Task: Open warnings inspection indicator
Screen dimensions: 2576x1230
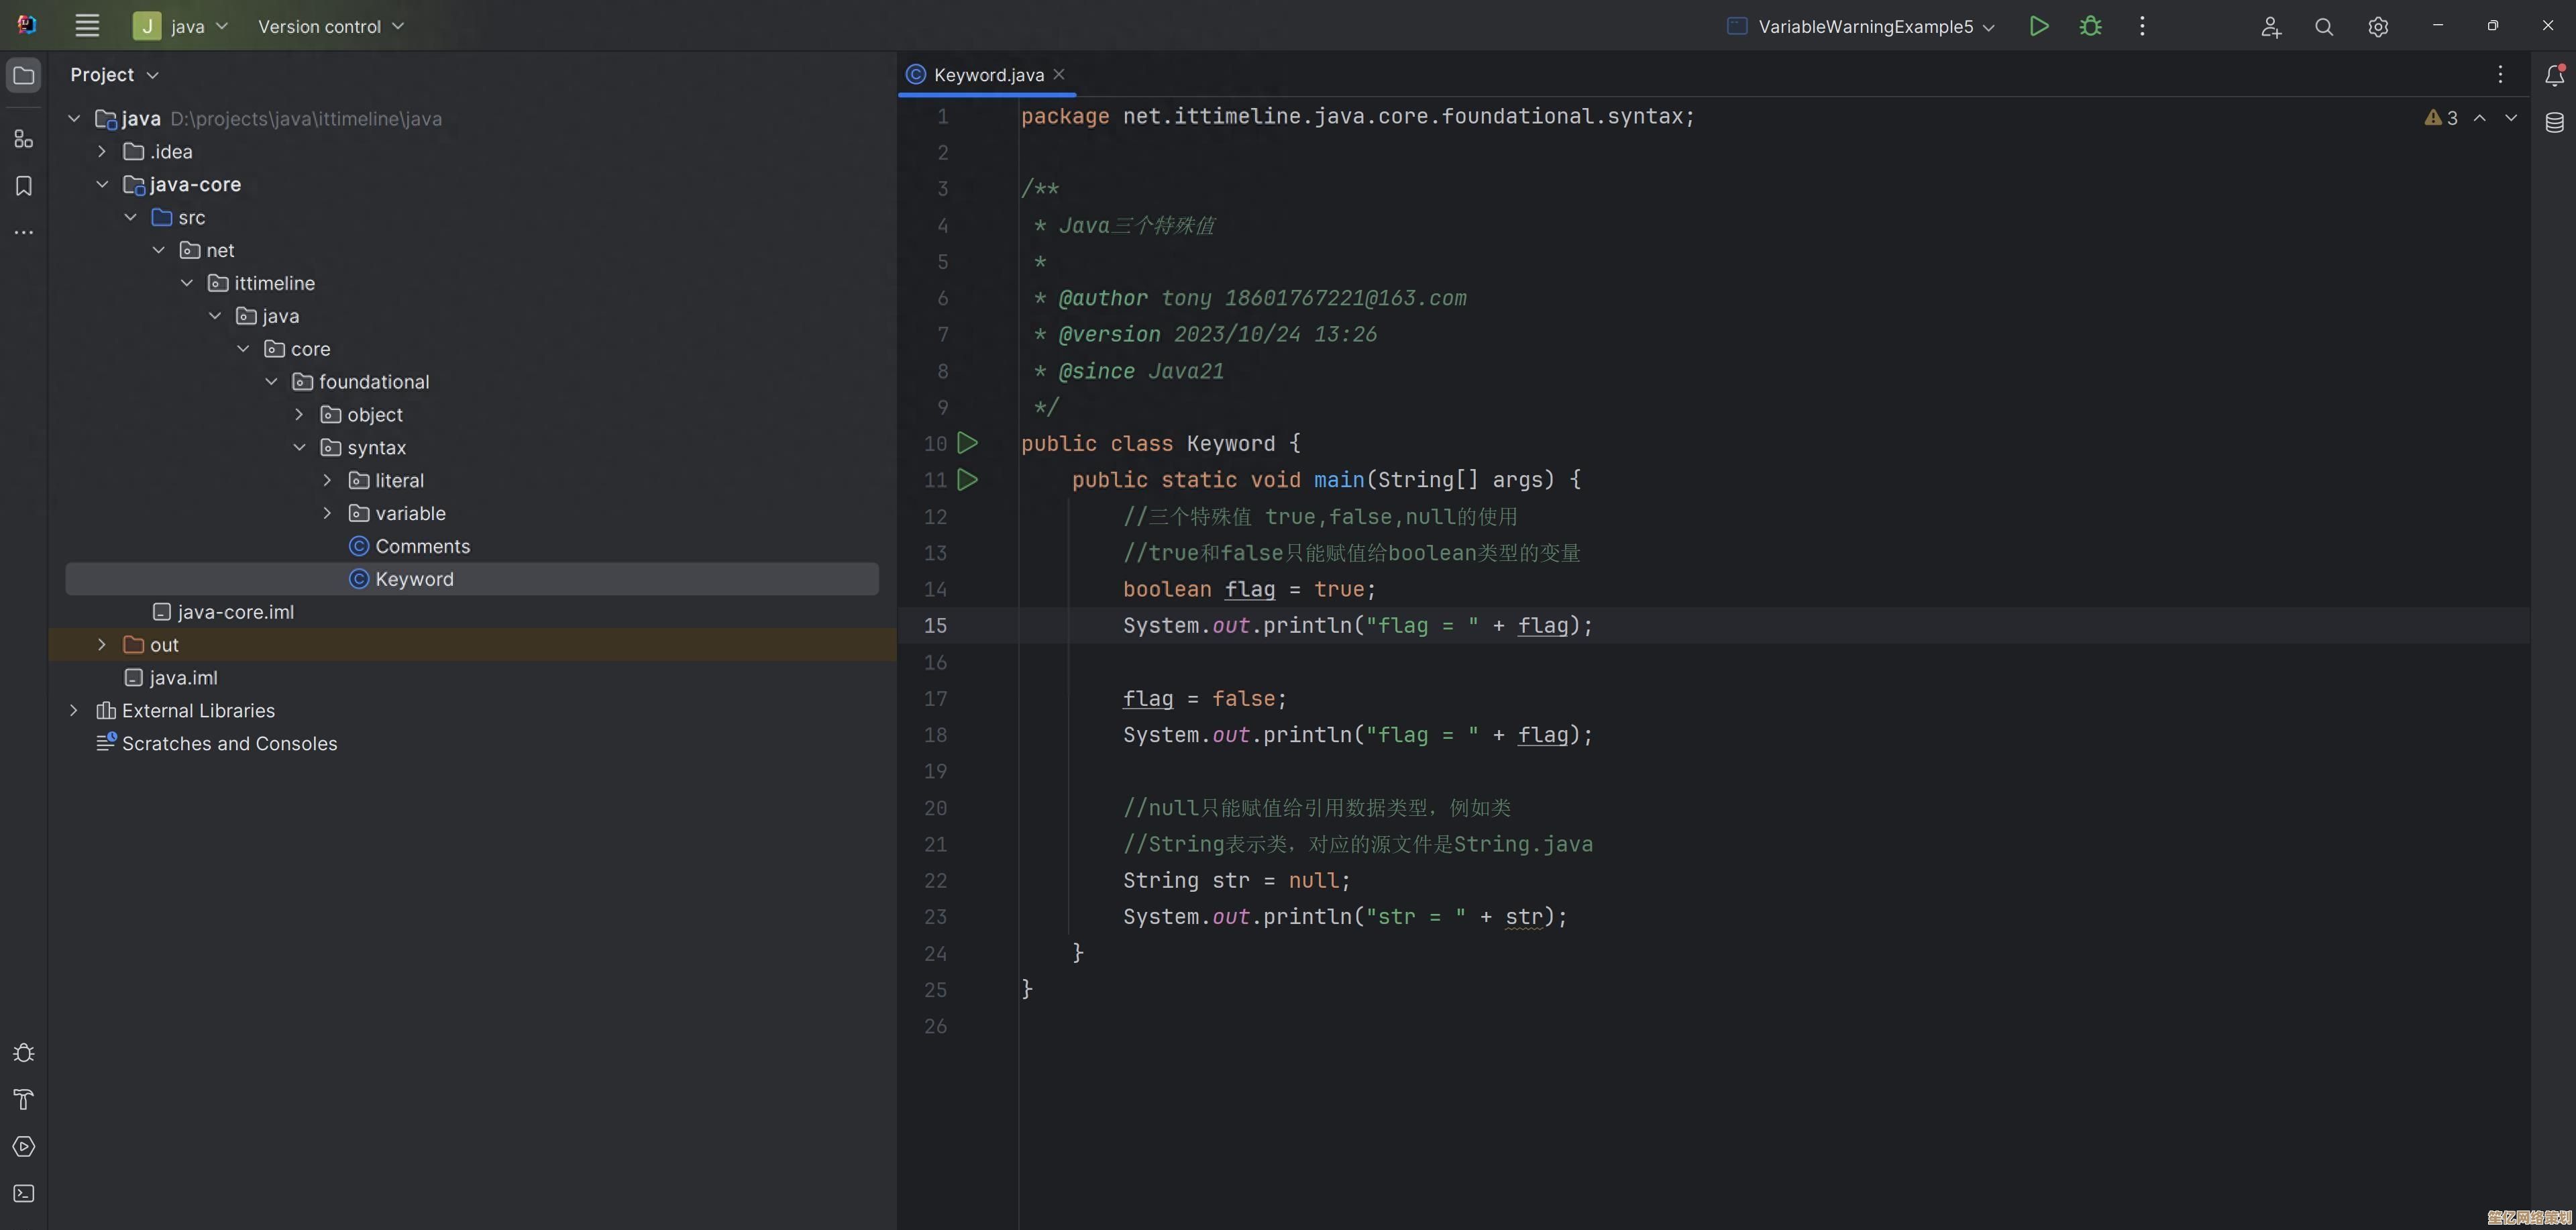Action: (x=2441, y=118)
